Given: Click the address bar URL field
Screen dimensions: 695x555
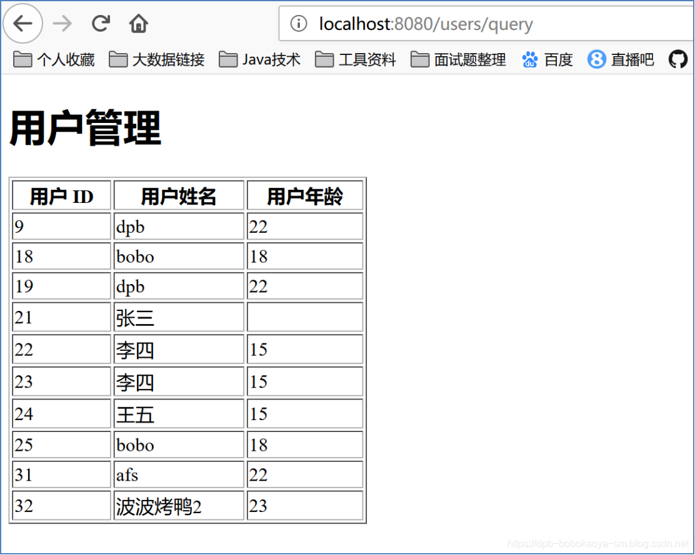Looking at the screenshot, I should pos(425,24).
